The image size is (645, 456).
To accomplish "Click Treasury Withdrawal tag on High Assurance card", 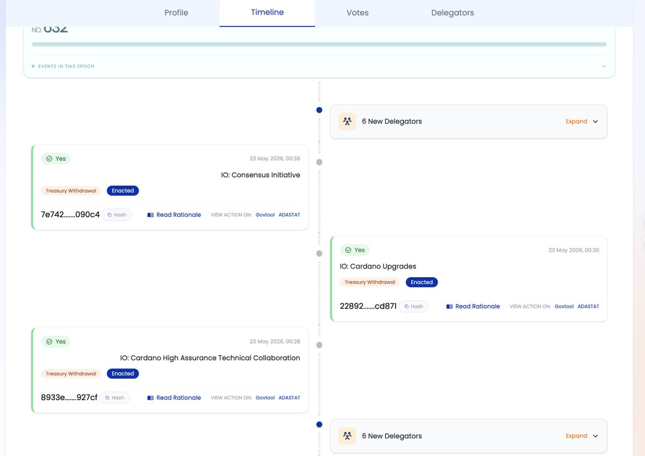I will click(71, 374).
